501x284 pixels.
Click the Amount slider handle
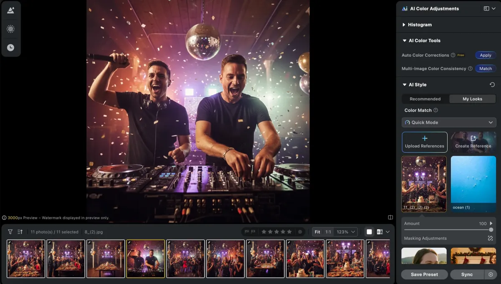point(491,230)
